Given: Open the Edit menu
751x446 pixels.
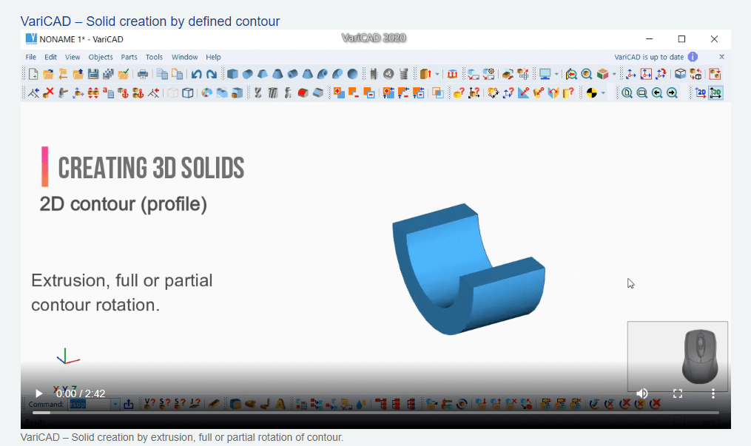Looking at the screenshot, I should click(51, 57).
